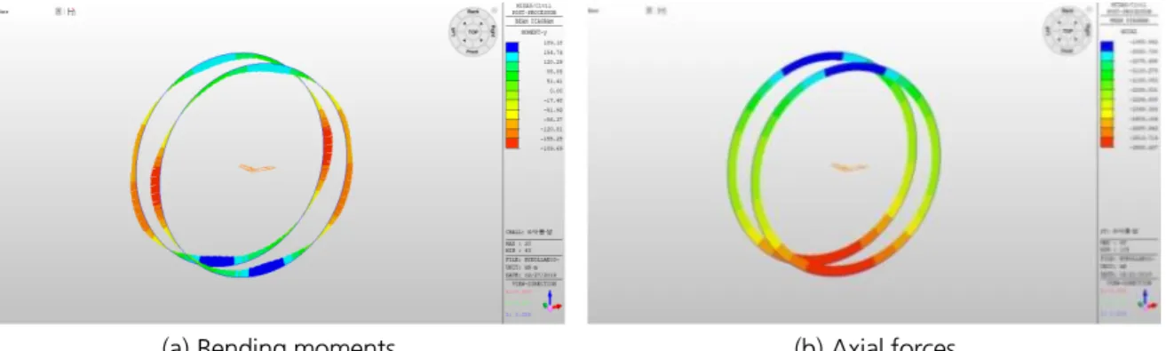
Task: Pick the blue swatch in AXIAL legend
Action: pyautogui.click(x=1107, y=45)
